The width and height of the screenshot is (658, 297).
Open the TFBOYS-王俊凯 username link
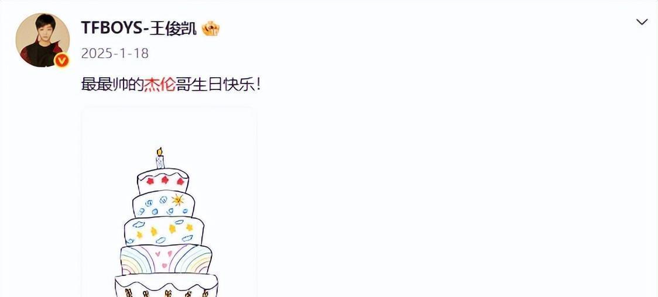[139, 29]
